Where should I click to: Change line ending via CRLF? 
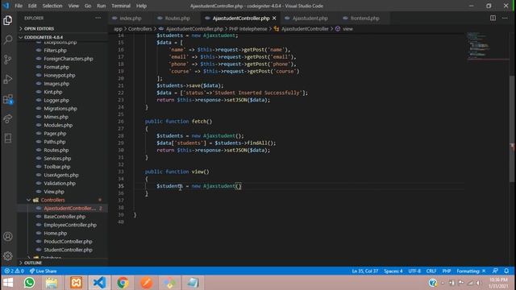coord(431,271)
